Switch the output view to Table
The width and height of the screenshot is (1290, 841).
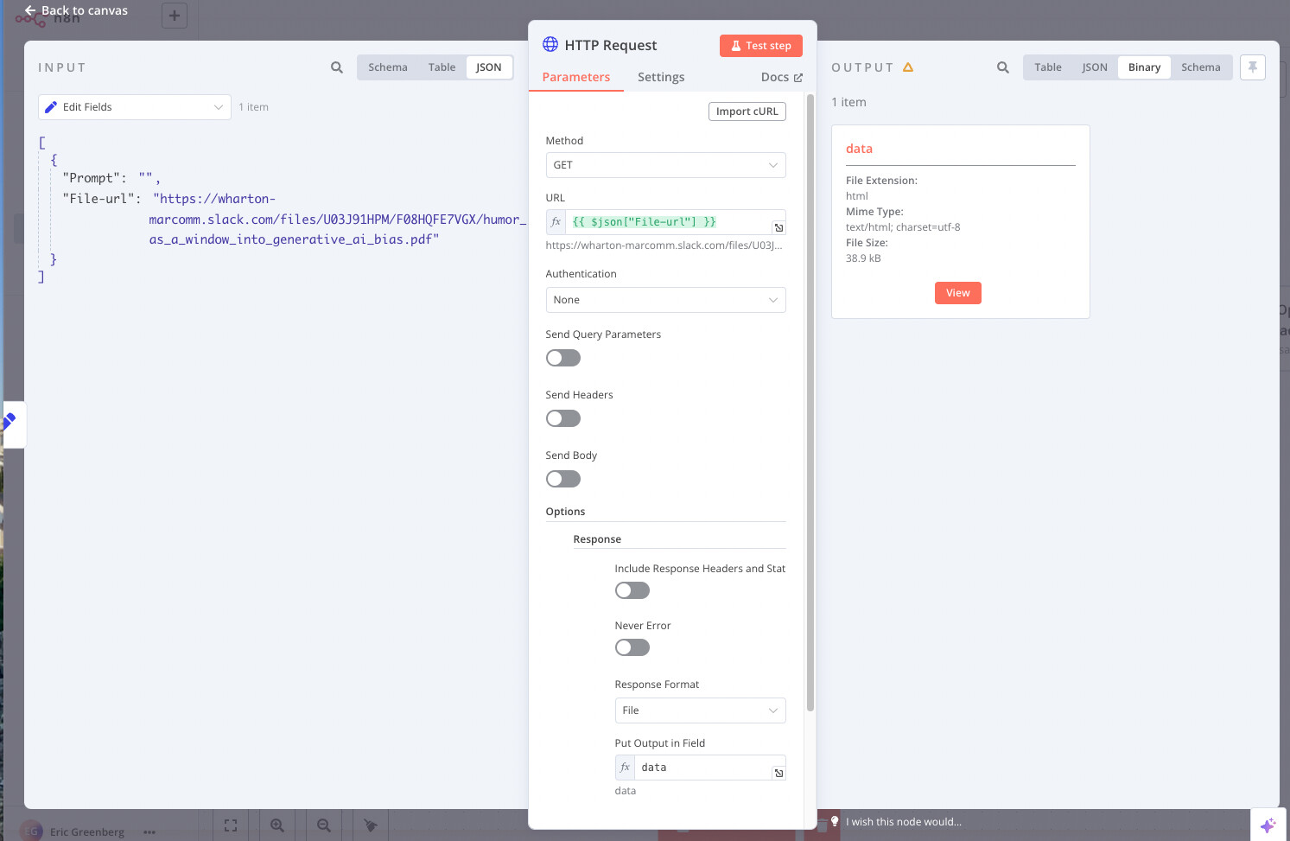(1048, 67)
